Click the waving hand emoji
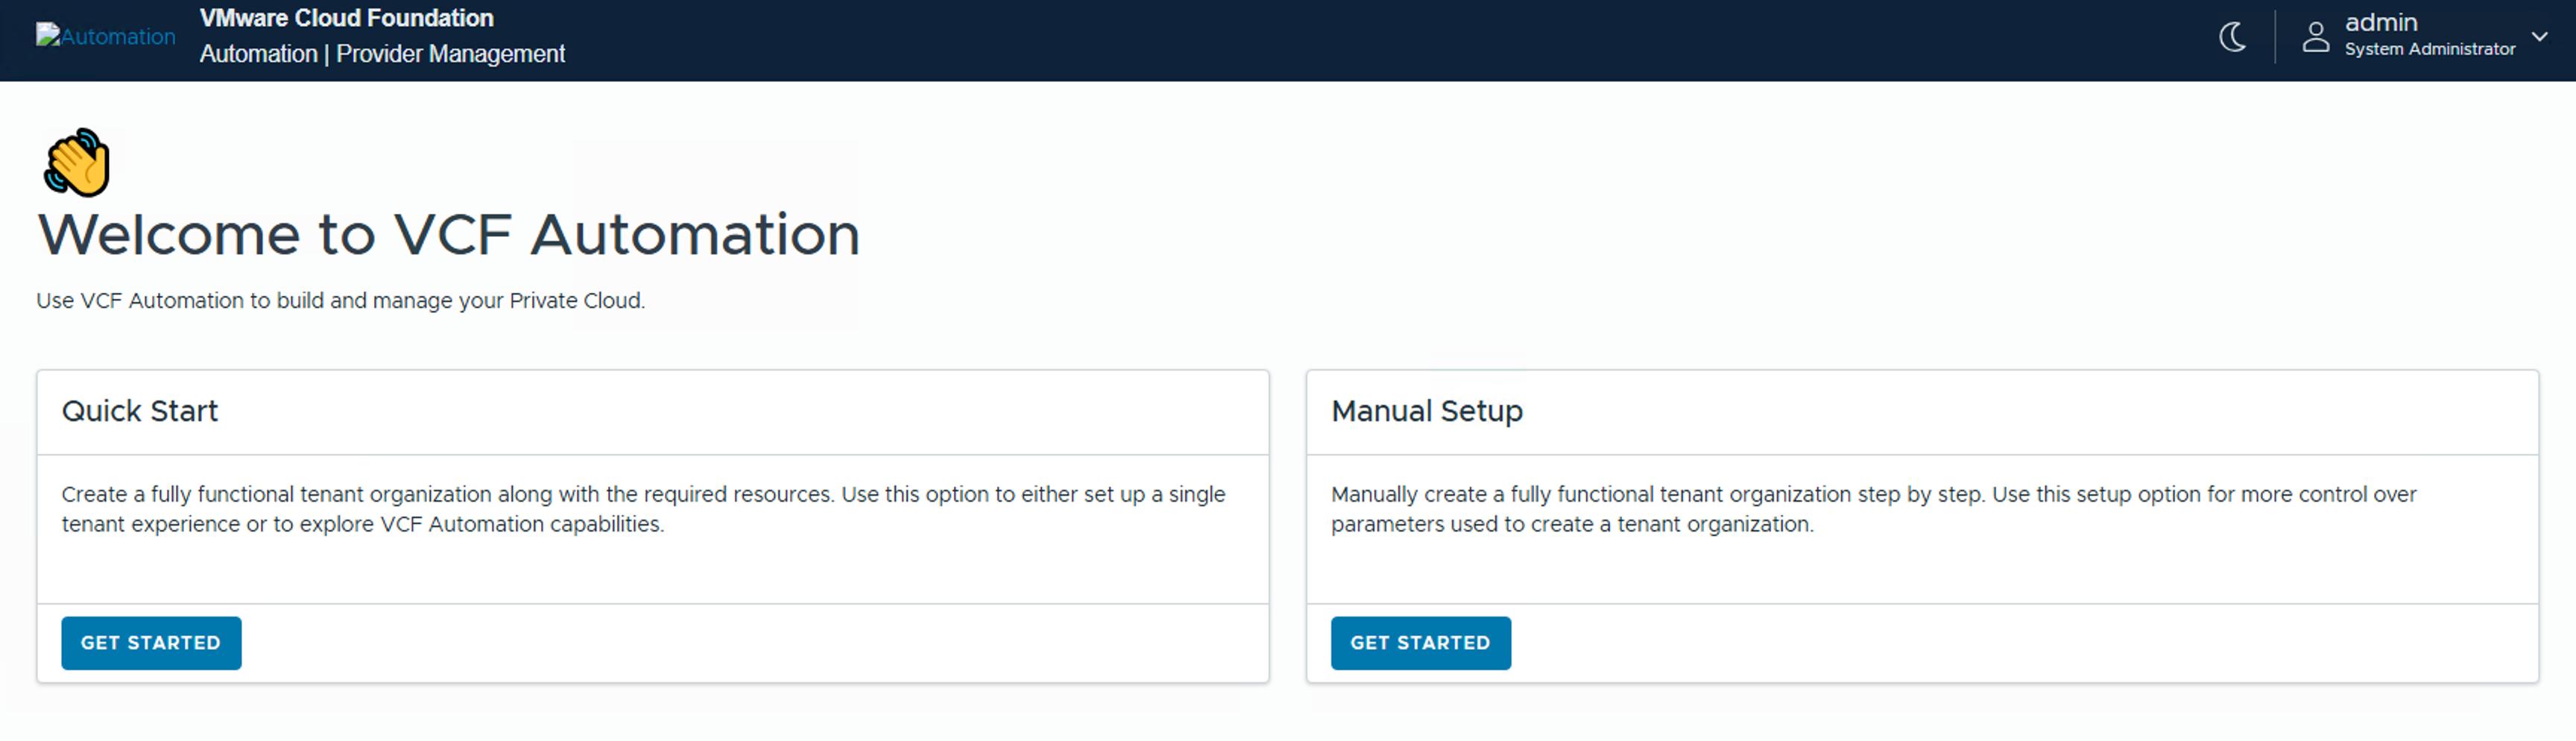Screen dimensions: 2576x741 pos(77,162)
